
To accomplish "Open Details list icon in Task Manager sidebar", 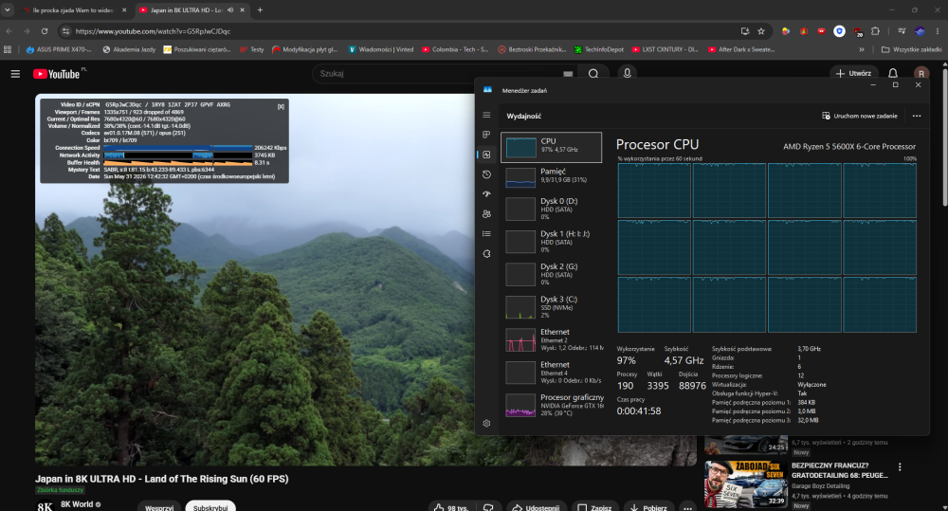I will click(x=486, y=234).
